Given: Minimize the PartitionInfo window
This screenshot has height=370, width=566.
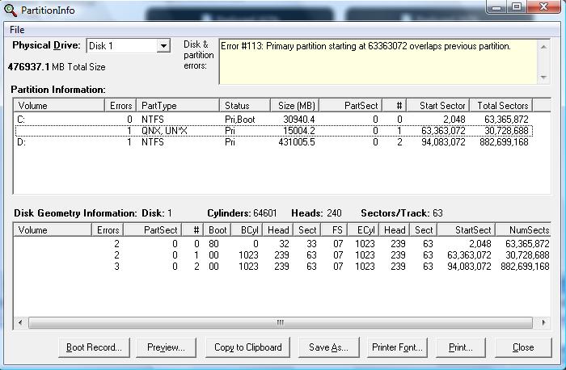Looking at the screenshot, I should pos(496,6).
